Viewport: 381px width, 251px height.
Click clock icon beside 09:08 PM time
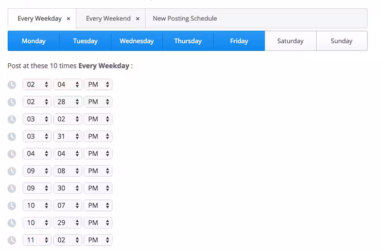[x=12, y=171]
